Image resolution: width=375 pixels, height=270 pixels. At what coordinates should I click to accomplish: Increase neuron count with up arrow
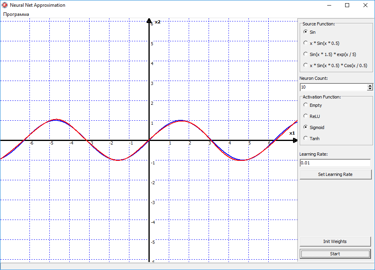(x=370, y=86)
